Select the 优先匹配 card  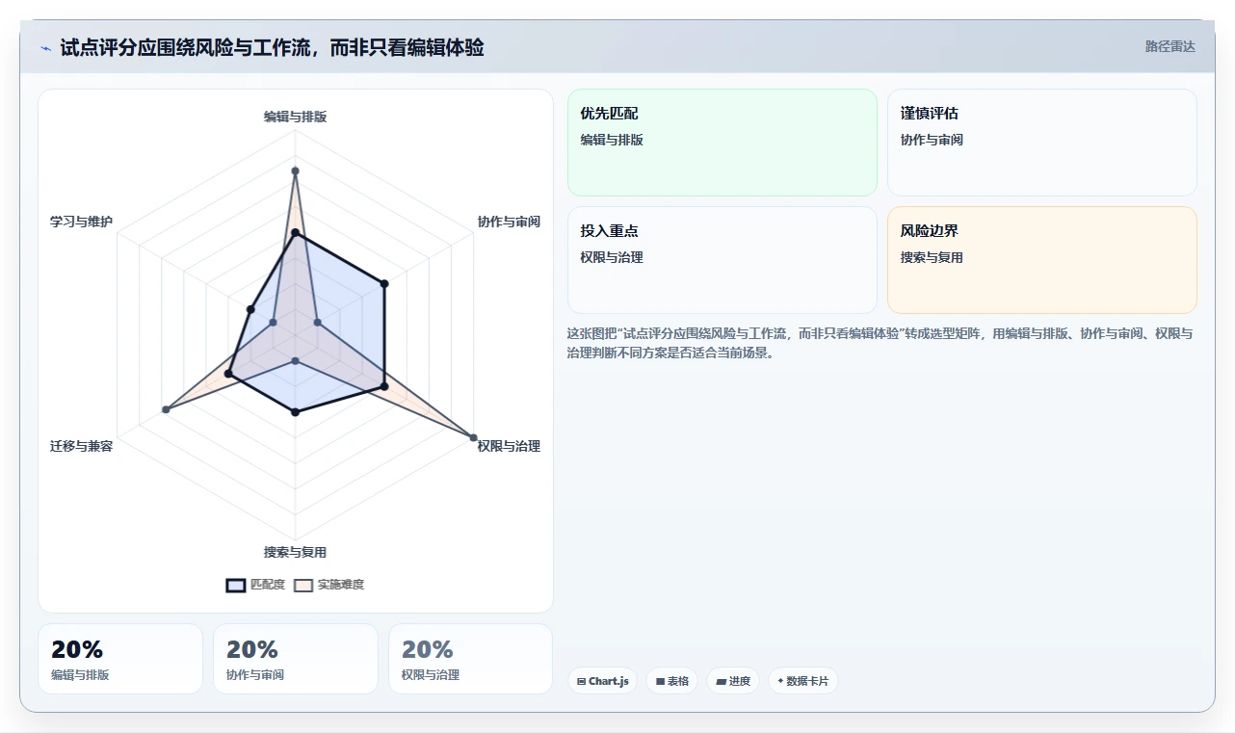[723, 143]
